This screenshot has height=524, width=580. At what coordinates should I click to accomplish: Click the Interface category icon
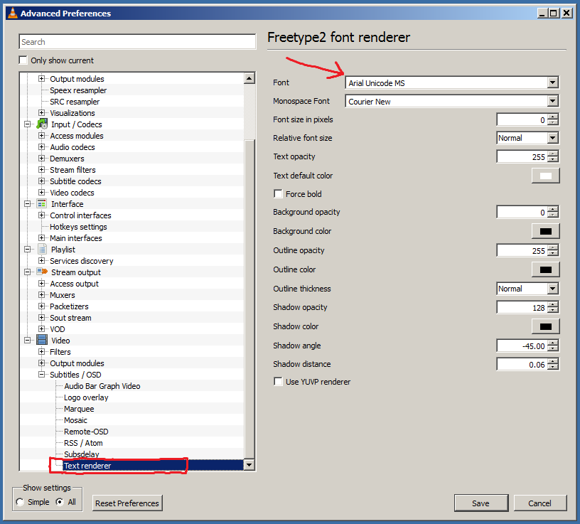click(41, 204)
